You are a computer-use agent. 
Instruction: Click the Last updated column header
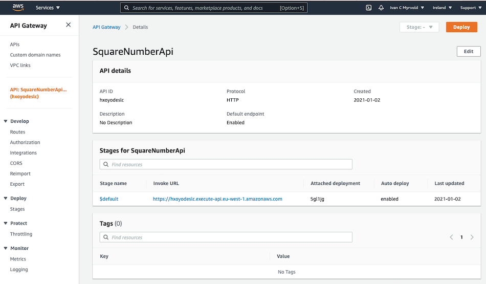(450, 184)
